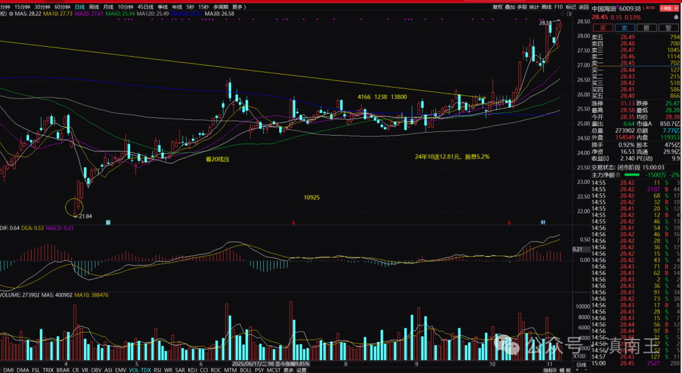This screenshot has width=682, height=373.
Task: Select the 周线 weekly chart tab
Action: tap(94, 7)
